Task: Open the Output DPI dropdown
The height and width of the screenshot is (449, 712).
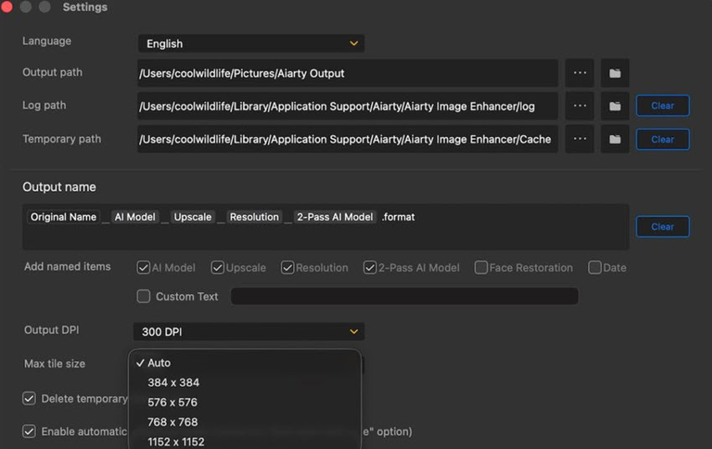Action: [x=249, y=332]
